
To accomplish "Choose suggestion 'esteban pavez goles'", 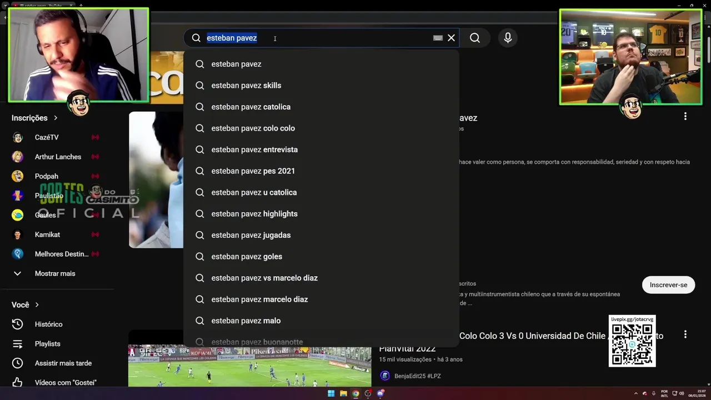I will pyautogui.click(x=321, y=257).
